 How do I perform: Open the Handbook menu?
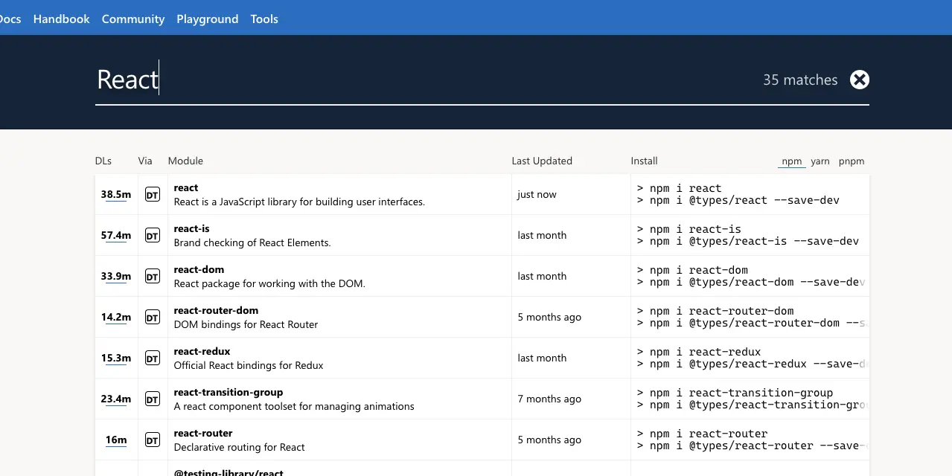(x=62, y=19)
